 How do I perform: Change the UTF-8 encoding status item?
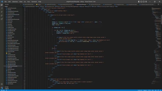tap(149, 90)
